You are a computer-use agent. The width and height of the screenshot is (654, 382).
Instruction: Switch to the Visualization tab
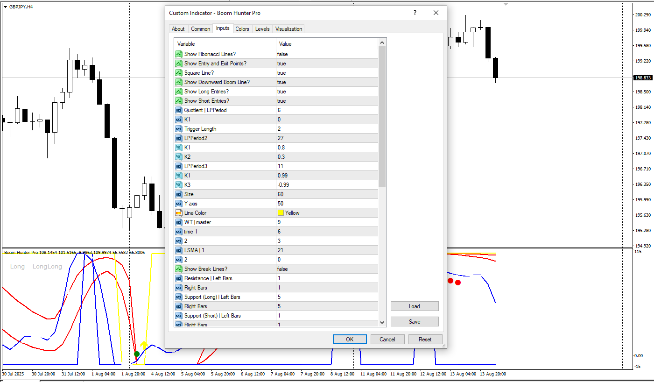(x=289, y=29)
